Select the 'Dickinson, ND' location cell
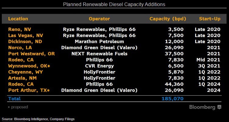The width and height of the screenshot is (229, 122). point(25,42)
